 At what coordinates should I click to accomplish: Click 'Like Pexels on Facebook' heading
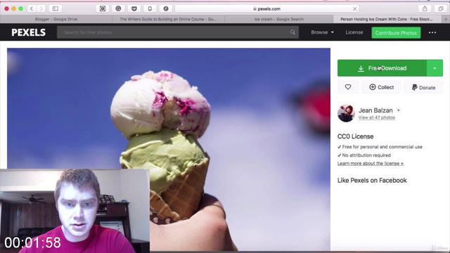click(372, 181)
